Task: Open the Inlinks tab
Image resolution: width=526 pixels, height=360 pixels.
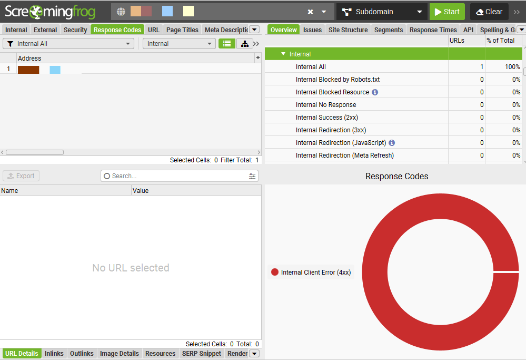Action: click(x=54, y=354)
